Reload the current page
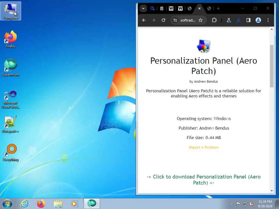This screenshot has height=209, width=279. pos(163,20)
